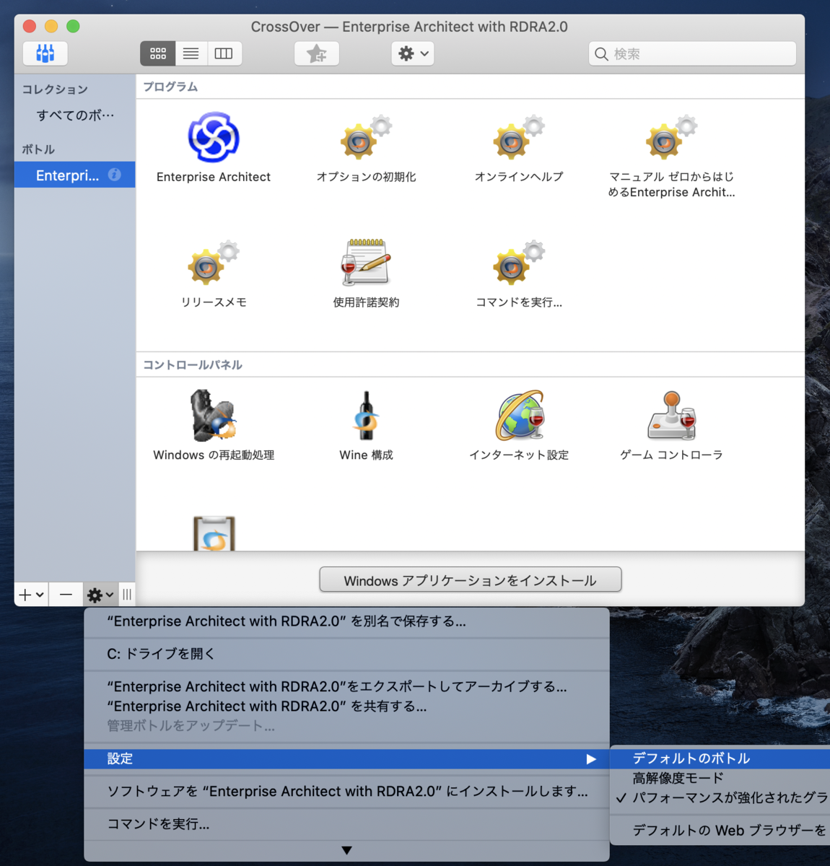Click the add favorite star button
The width and height of the screenshot is (830, 866).
[317, 53]
